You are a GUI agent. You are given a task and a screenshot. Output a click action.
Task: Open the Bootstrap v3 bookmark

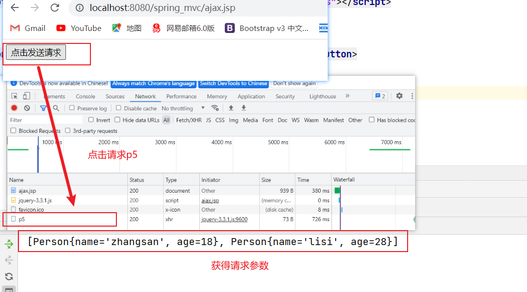click(x=267, y=28)
